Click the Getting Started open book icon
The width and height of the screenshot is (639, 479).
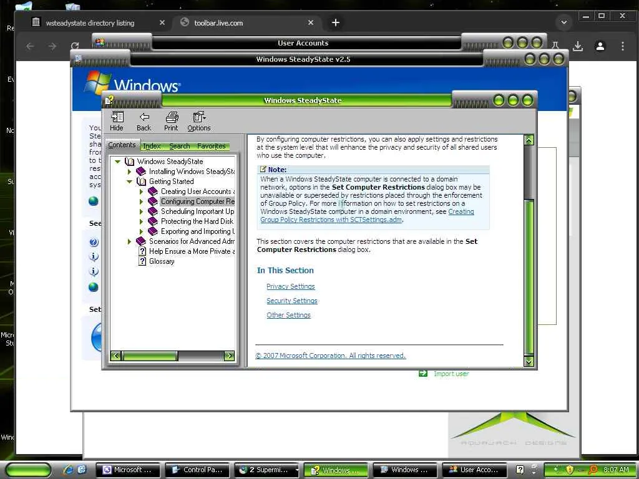tap(141, 181)
